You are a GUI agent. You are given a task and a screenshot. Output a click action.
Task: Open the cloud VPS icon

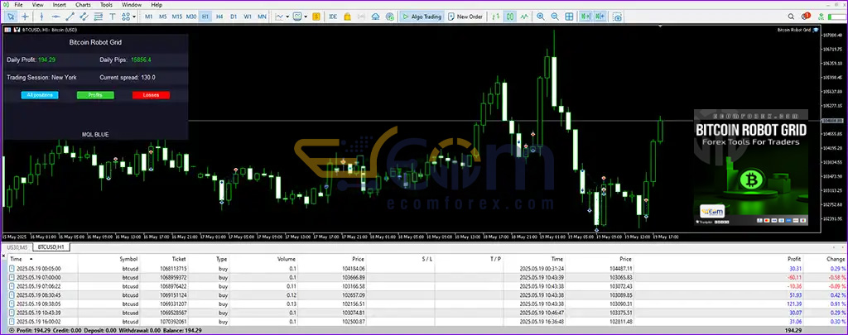pyautogui.click(x=376, y=17)
